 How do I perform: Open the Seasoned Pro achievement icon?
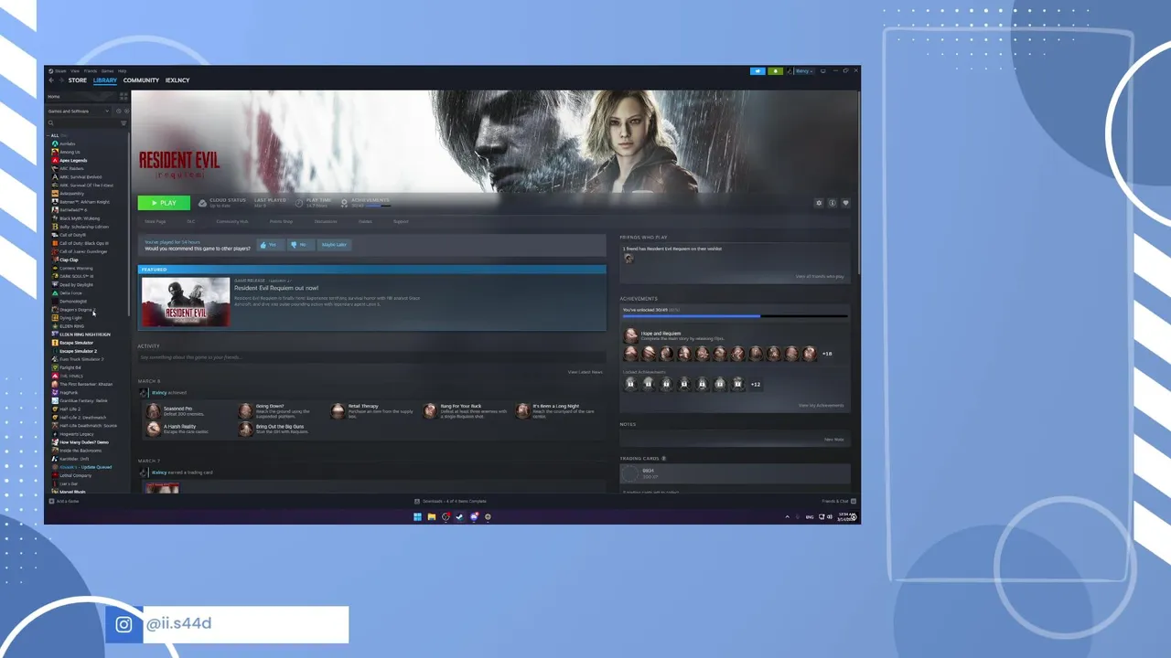154,411
